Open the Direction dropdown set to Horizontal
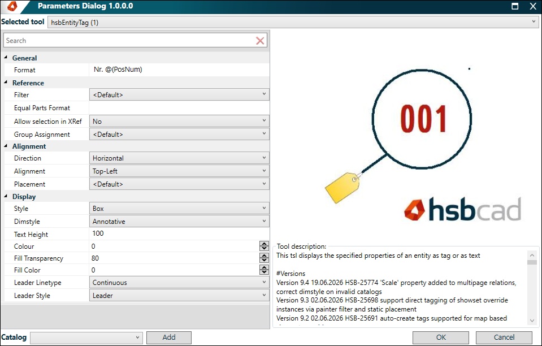Image resolution: width=542 pixels, height=346 pixels. (179, 158)
